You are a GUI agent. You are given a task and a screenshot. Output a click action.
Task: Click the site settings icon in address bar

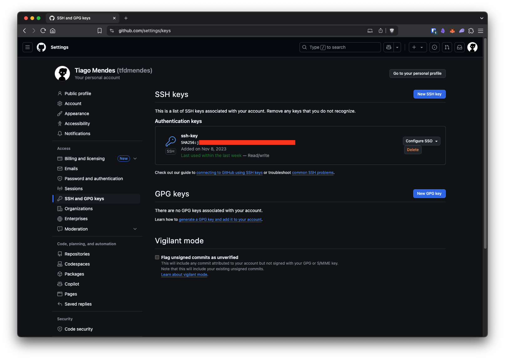pos(112,31)
